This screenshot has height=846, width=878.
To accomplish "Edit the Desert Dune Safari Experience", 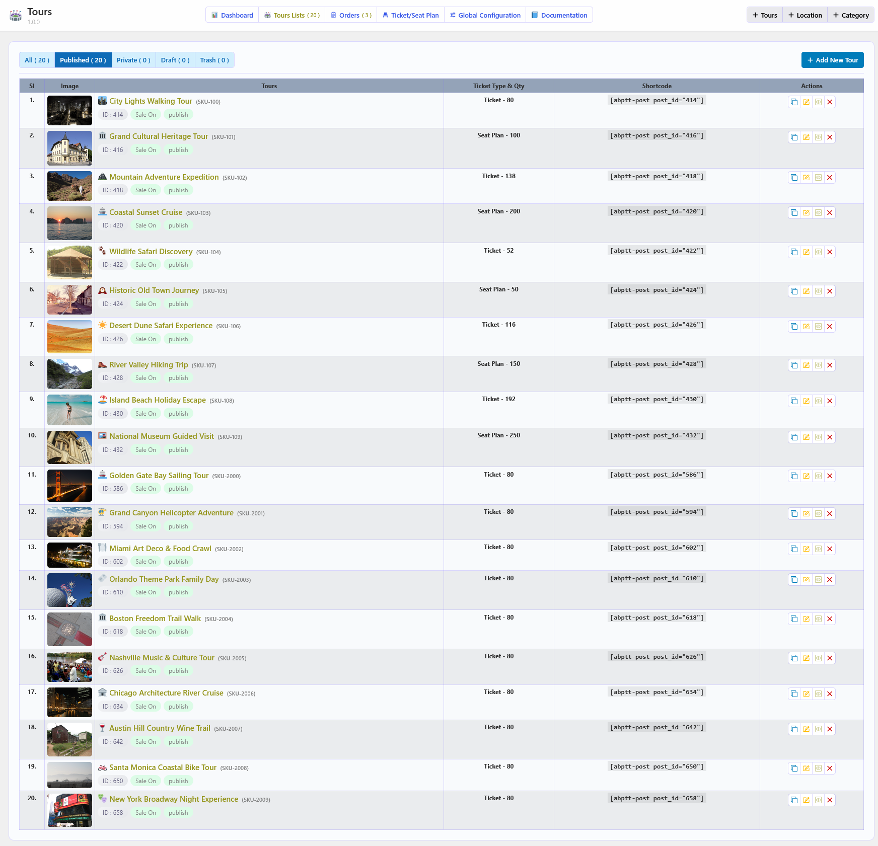I will click(806, 327).
